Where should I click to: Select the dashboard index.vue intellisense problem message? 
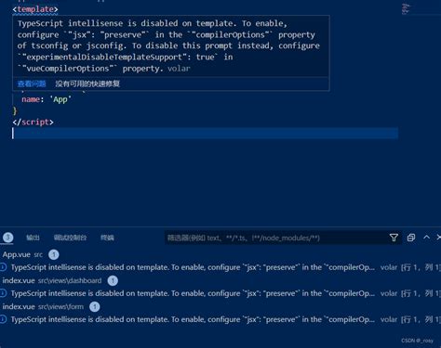coord(193,293)
